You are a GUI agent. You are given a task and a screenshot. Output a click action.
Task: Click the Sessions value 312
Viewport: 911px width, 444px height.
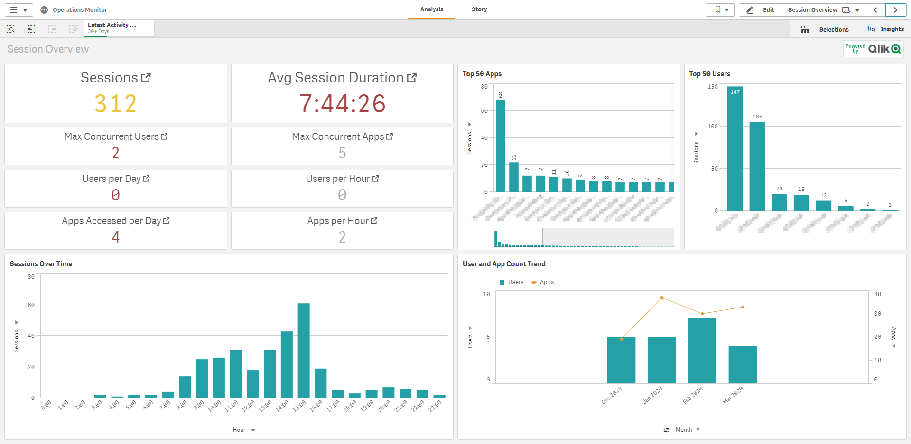pyautogui.click(x=116, y=104)
